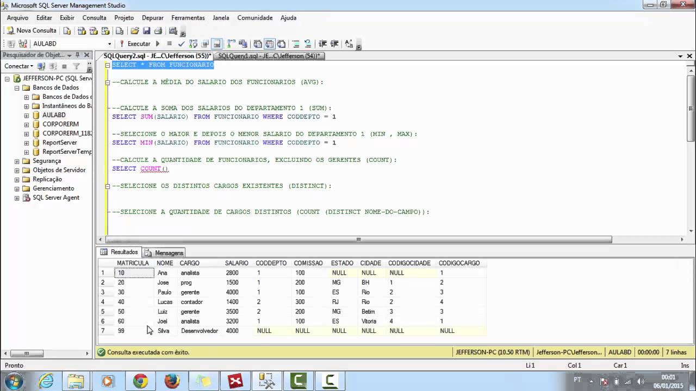
Task: Expand the CORPORERM database node
Action: [27, 124]
